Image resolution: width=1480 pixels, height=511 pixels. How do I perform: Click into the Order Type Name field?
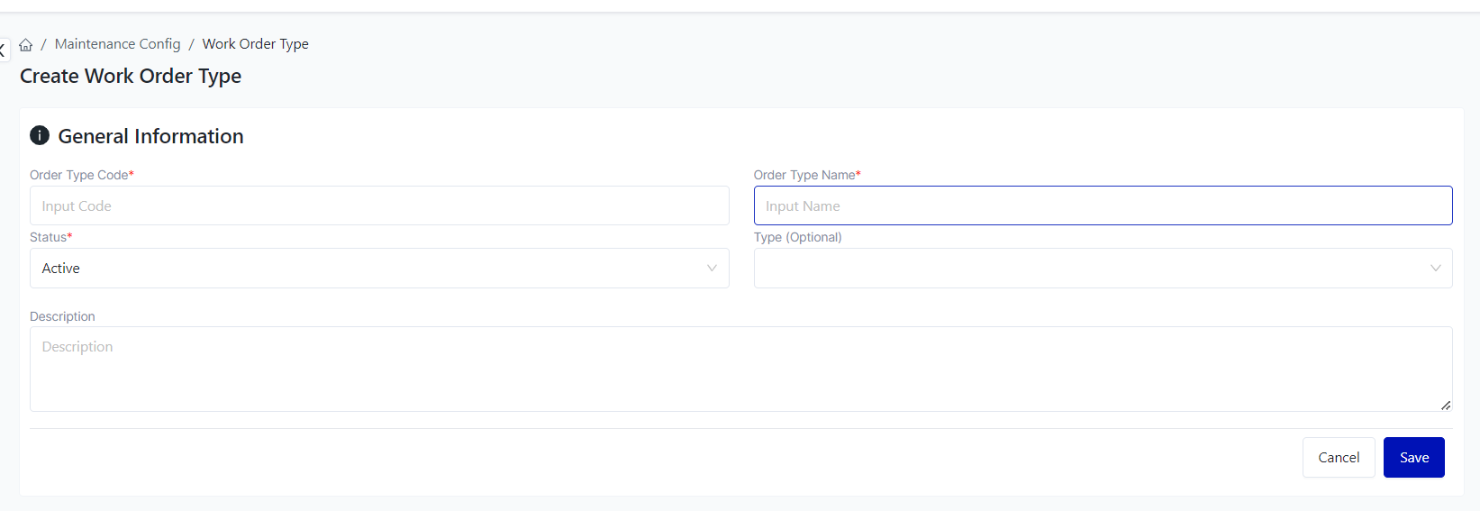(x=1102, y=205)
